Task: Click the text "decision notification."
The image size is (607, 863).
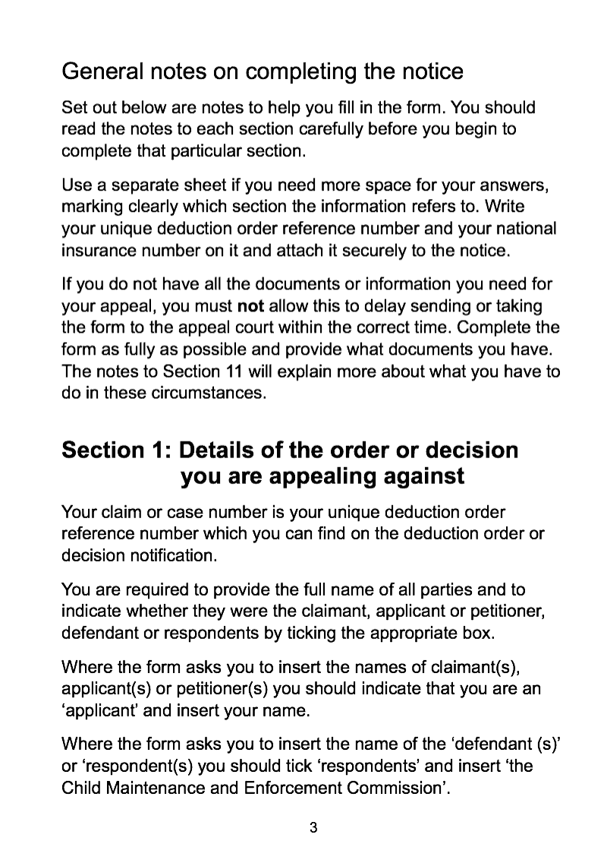Action: click(140, 555)
